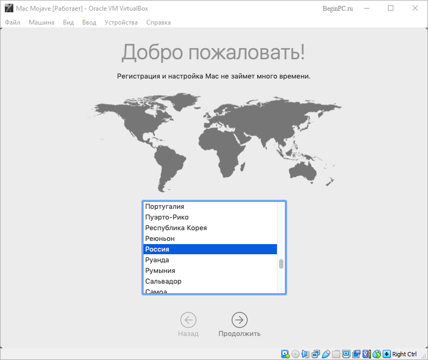Open the Вид menu
Viewport: 428px width, 360px height.
tap(68, 22)
